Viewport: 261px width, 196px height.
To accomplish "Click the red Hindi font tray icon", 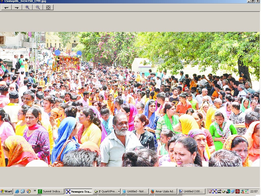I will click(237, 191).
